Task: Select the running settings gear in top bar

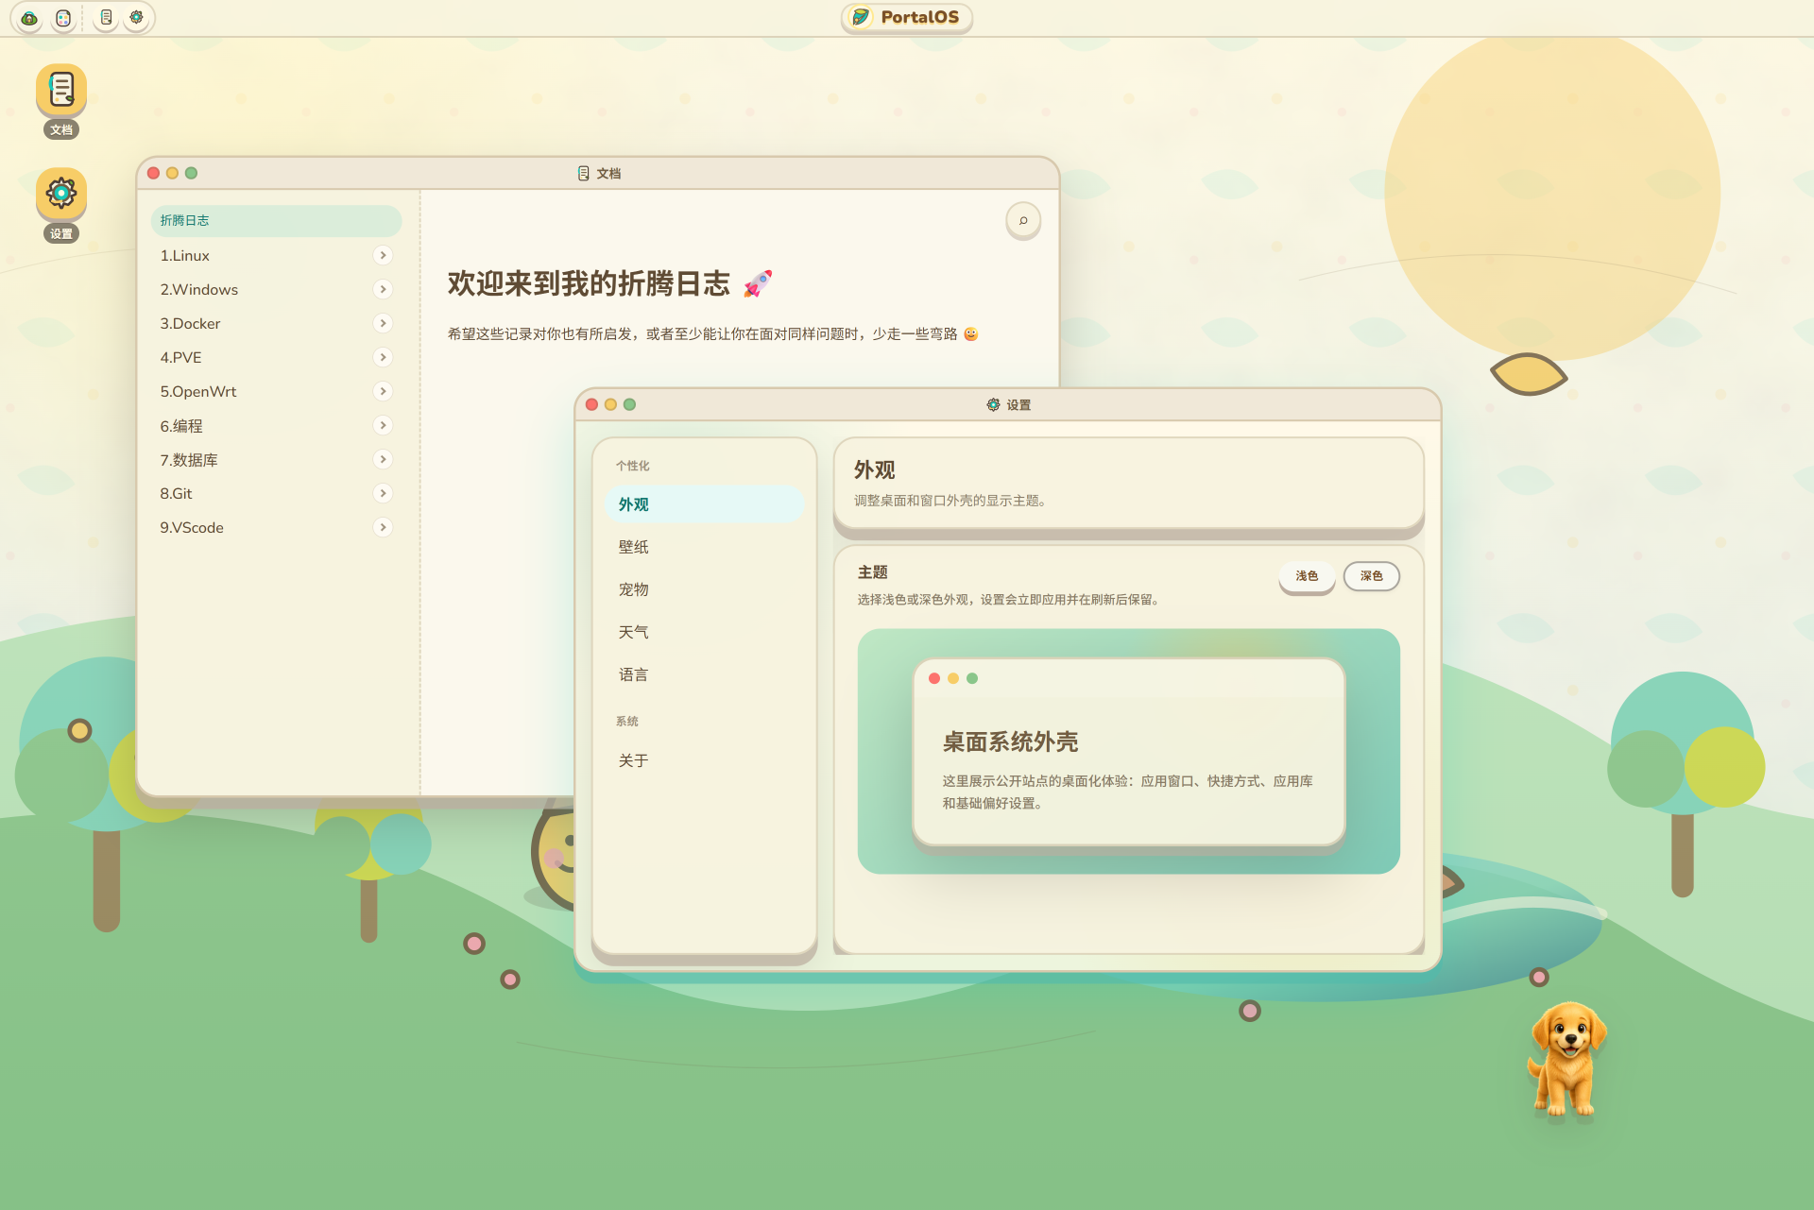Action: point(137,18)
